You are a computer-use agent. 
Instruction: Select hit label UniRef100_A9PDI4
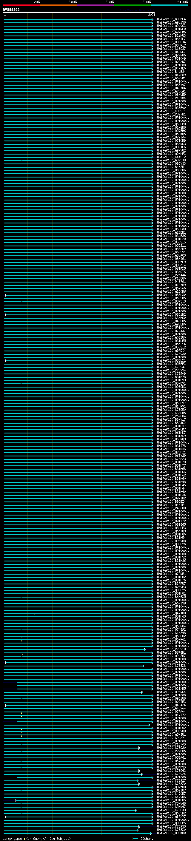[x=171, y=351]
